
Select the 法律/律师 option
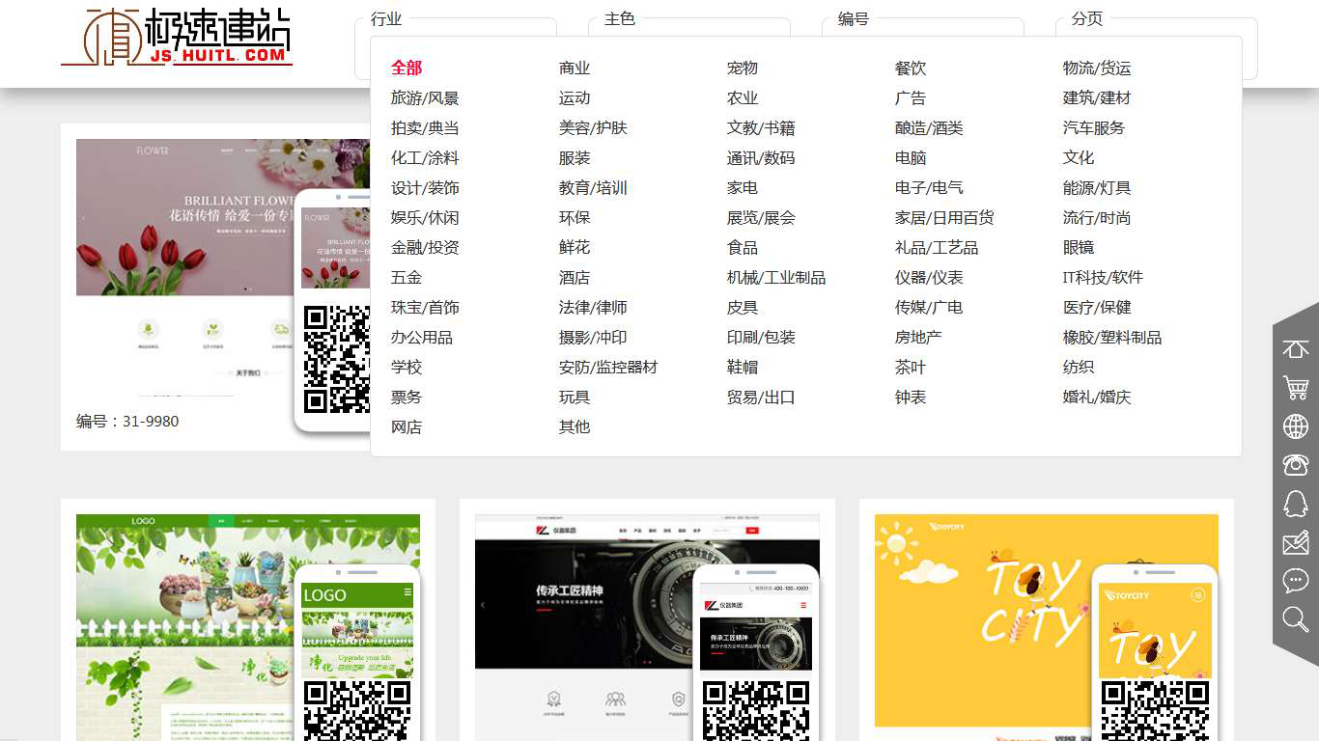click(x=593, y=308)
